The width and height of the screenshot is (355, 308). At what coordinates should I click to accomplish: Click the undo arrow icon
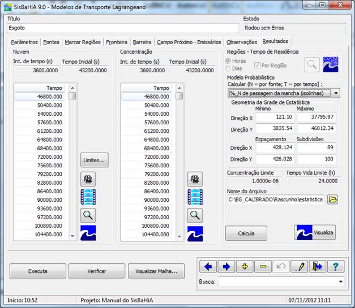pyautogui.click(x=281, y=267)
